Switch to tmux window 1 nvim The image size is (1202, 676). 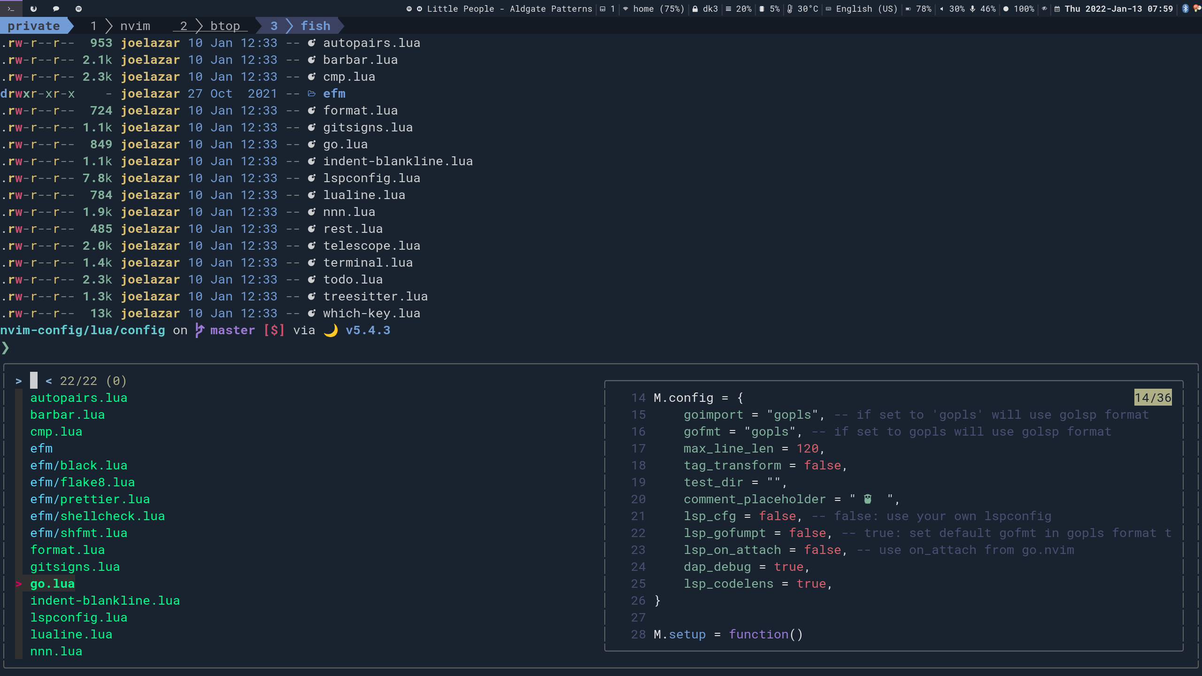pos(121,26)
